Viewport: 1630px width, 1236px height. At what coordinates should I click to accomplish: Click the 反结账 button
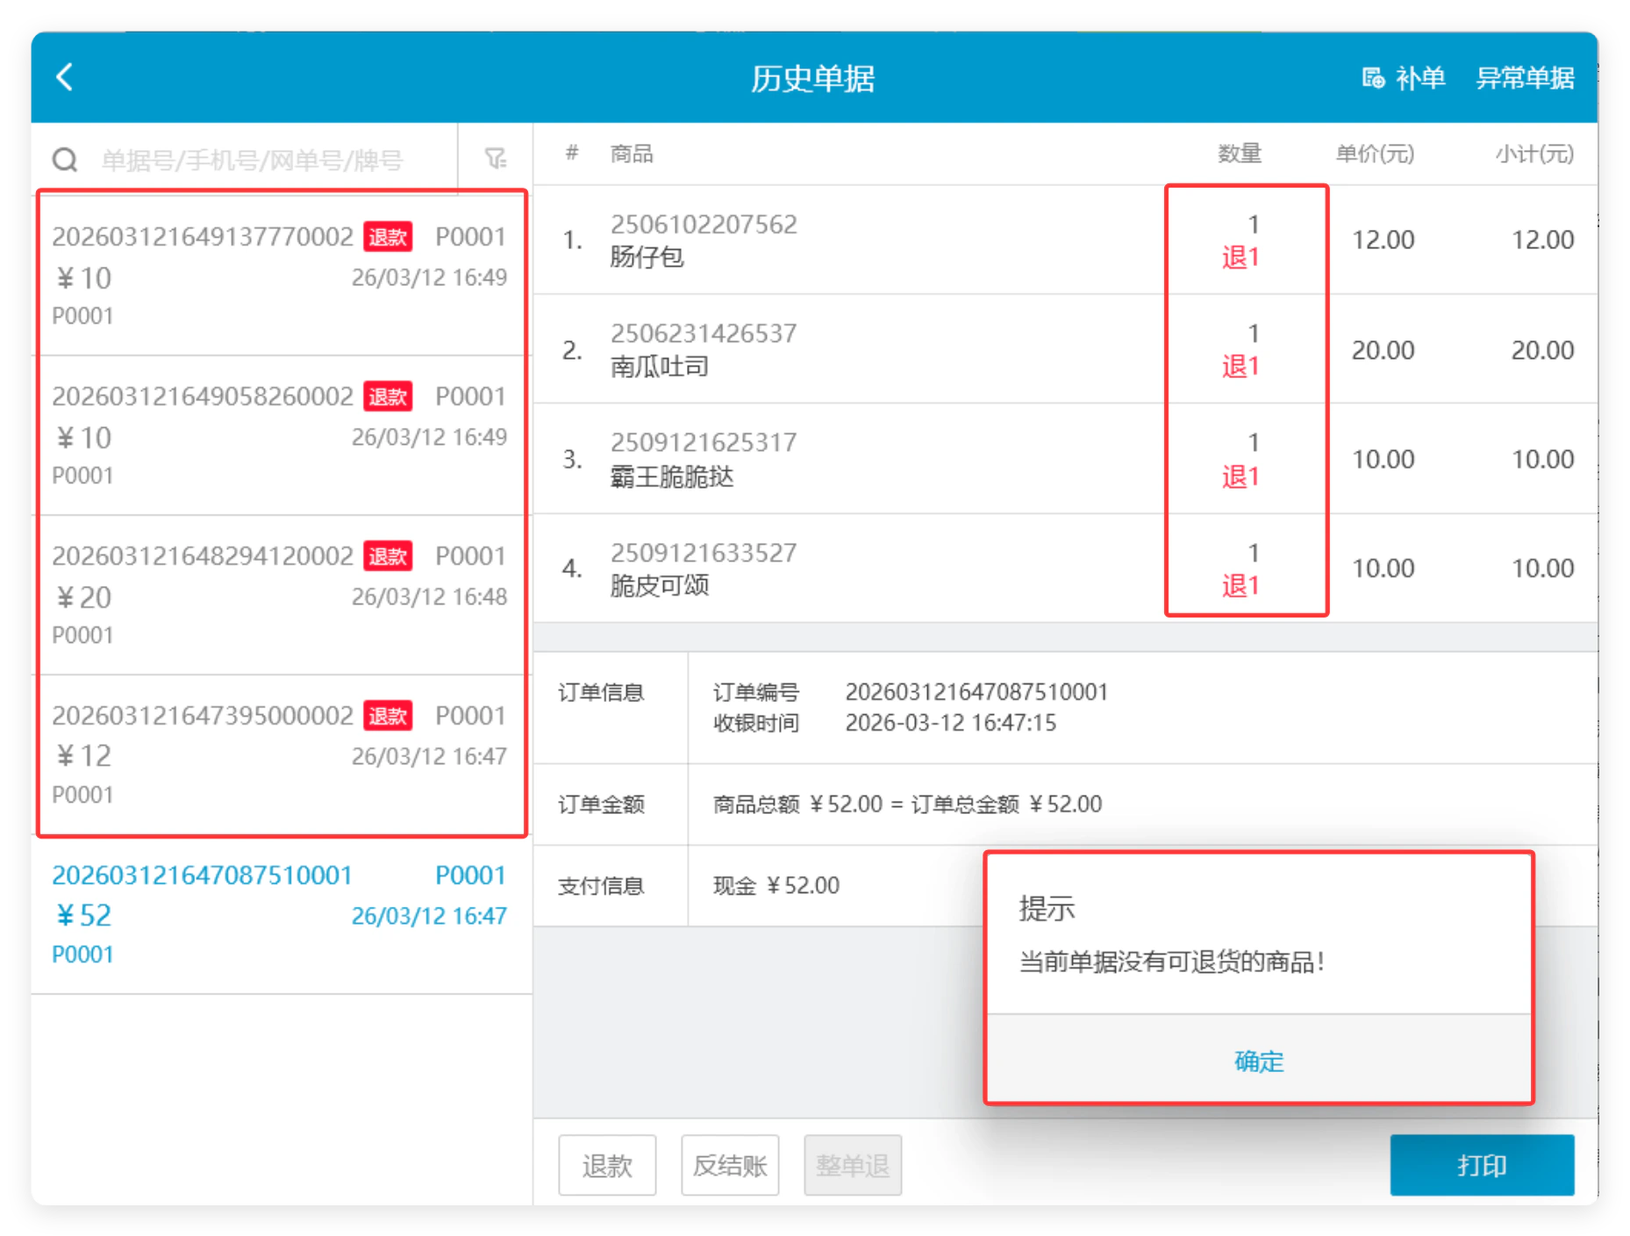730,1165
